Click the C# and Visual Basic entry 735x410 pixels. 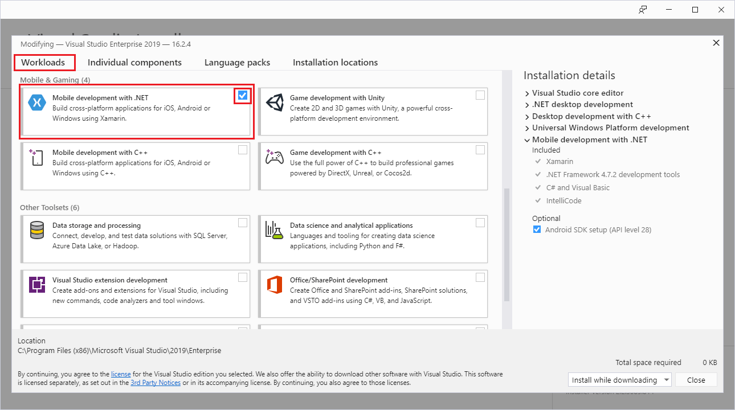578,188
